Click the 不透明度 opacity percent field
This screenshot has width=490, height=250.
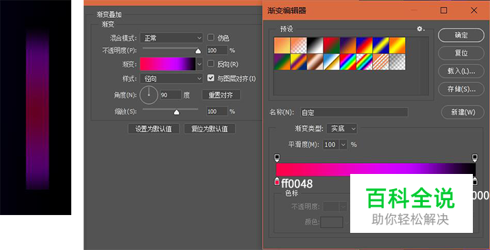tap(217, 50)
